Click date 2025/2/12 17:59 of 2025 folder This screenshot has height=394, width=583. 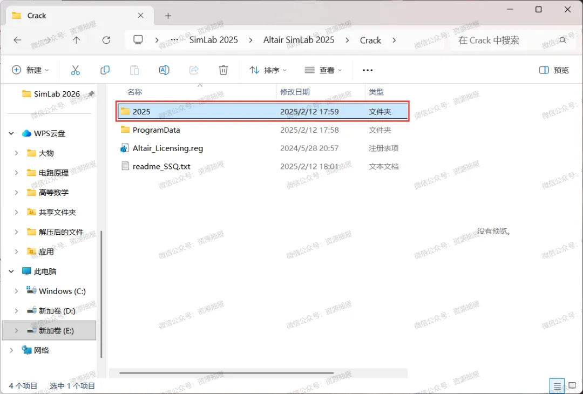tap(309, 112)
